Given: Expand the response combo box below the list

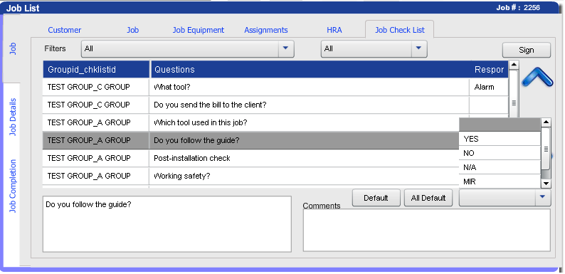Looking at the screenshot, I should coord(505,198).
